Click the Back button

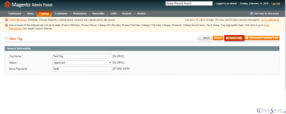coord(204,38)
